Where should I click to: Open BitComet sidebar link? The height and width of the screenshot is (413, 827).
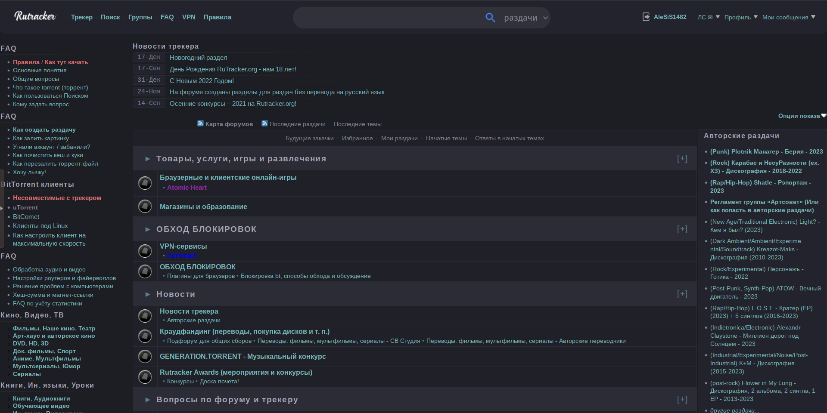pos(26,217)
